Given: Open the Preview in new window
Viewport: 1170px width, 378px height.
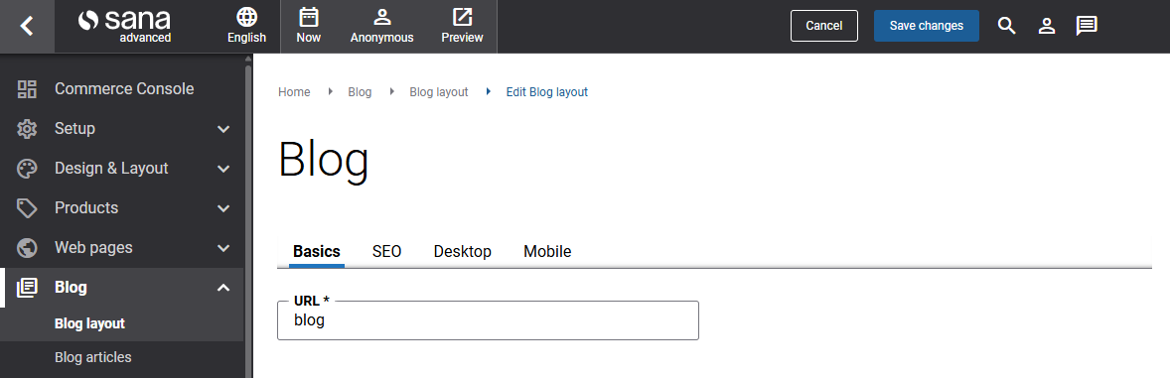Looking at the screenshot, I should (462, 26).
